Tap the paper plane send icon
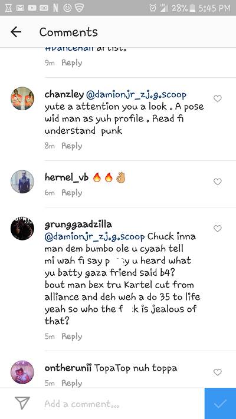236x419 pixels. tap(22, 403)
